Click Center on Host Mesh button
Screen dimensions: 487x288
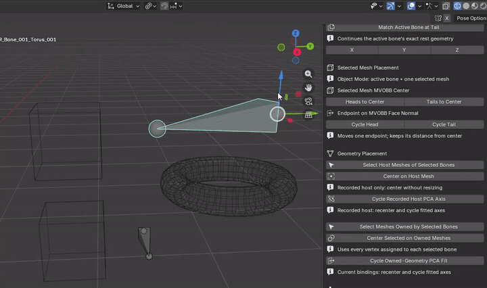click(x=405, y=176)
